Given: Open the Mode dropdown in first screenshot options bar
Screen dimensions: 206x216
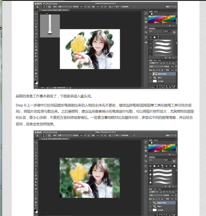Looking at the screenshot, I should pyautogui.click(x=65, y=7).
